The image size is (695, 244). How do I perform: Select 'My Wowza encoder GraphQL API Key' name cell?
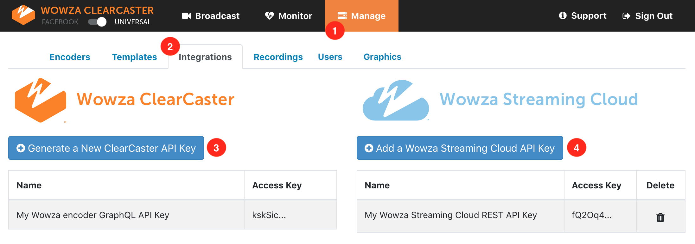(126, 215)
